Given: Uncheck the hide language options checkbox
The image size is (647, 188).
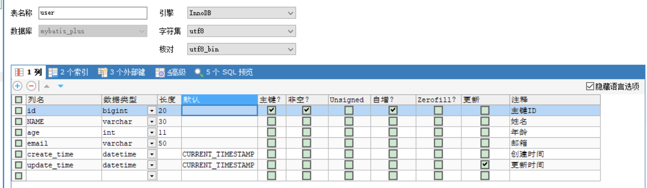Looking at the screenshot, I should click(x=589, y=87).
